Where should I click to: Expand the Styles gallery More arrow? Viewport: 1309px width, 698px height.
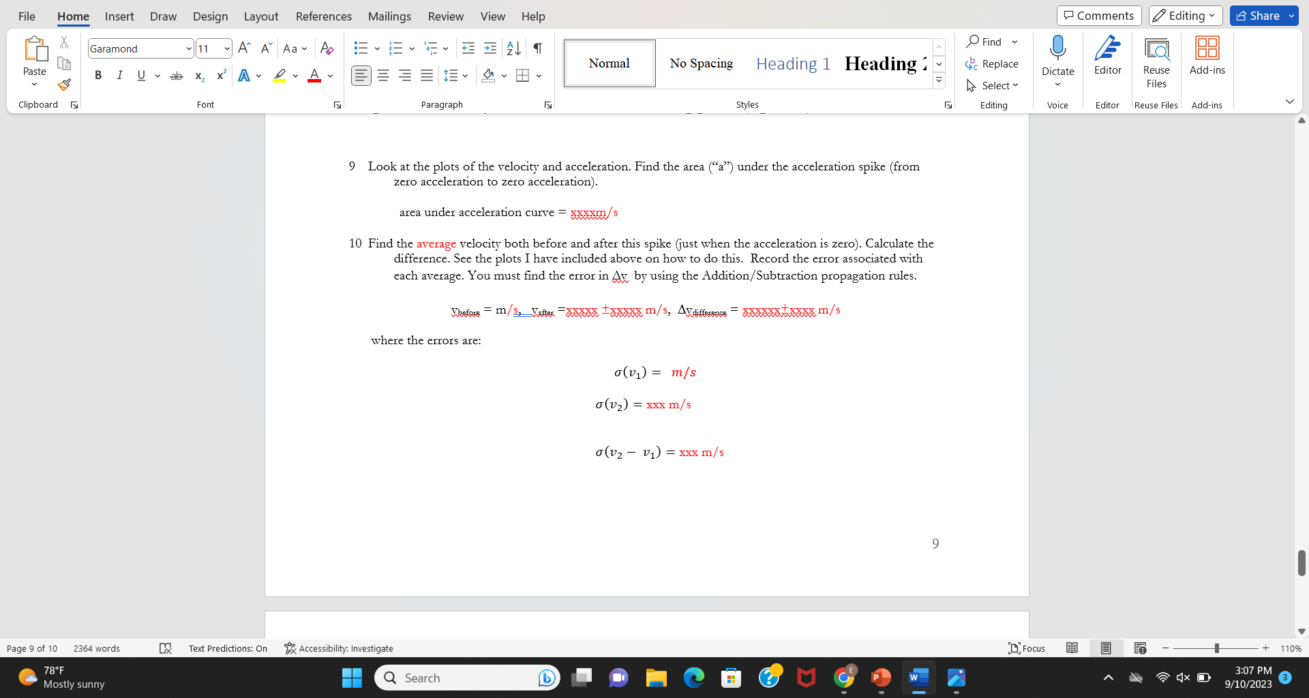coord(939,80)
